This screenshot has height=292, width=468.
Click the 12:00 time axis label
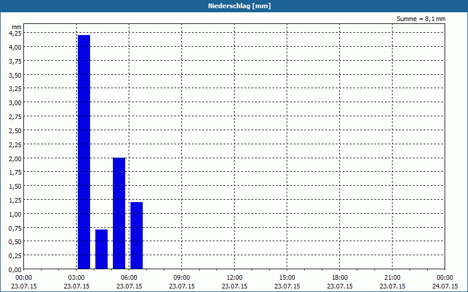tap(235, 278)
